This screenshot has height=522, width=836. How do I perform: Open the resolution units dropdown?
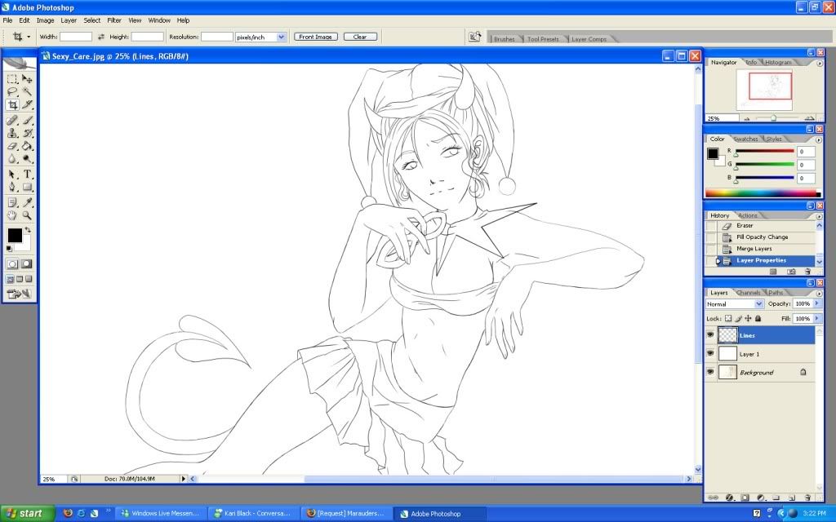[x=282, y=37]
